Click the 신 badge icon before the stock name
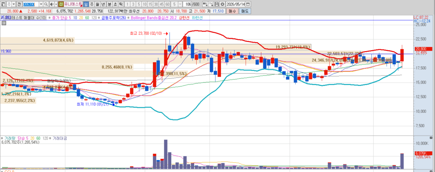Viewport: 435px width, 172px height. point(61,4)
